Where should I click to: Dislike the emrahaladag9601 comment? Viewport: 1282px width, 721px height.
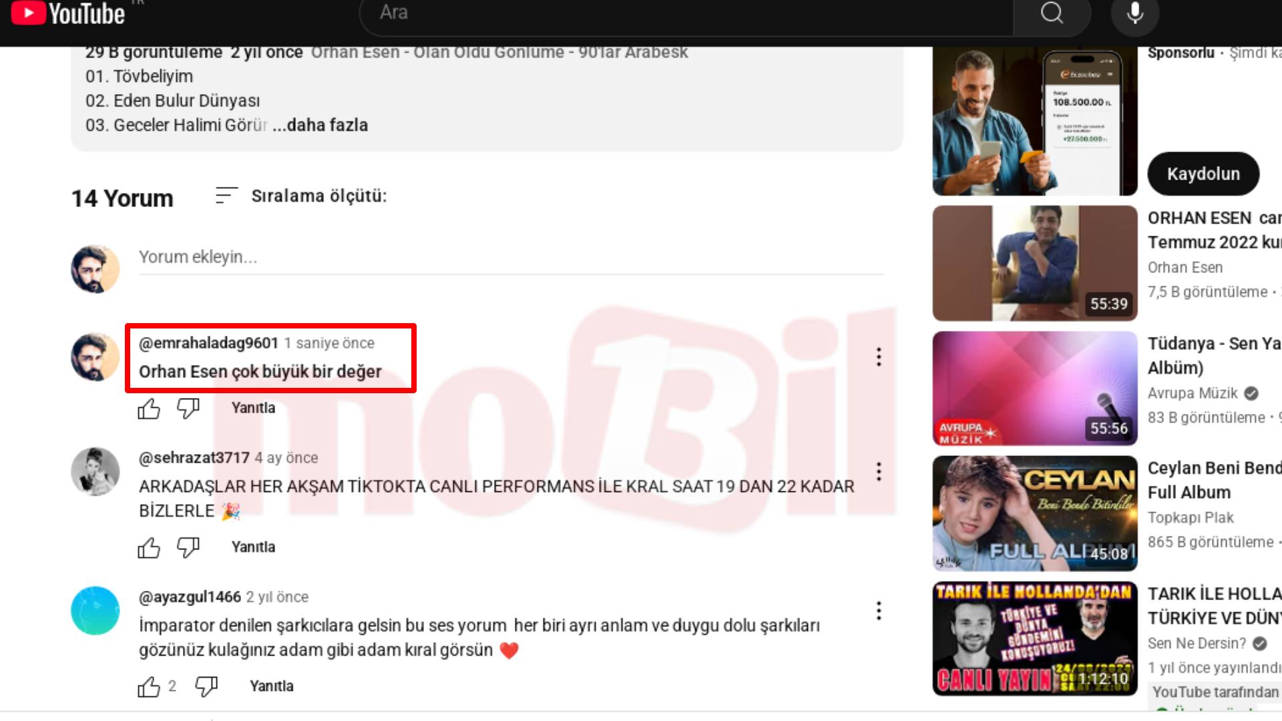click(x=188, y=408)
